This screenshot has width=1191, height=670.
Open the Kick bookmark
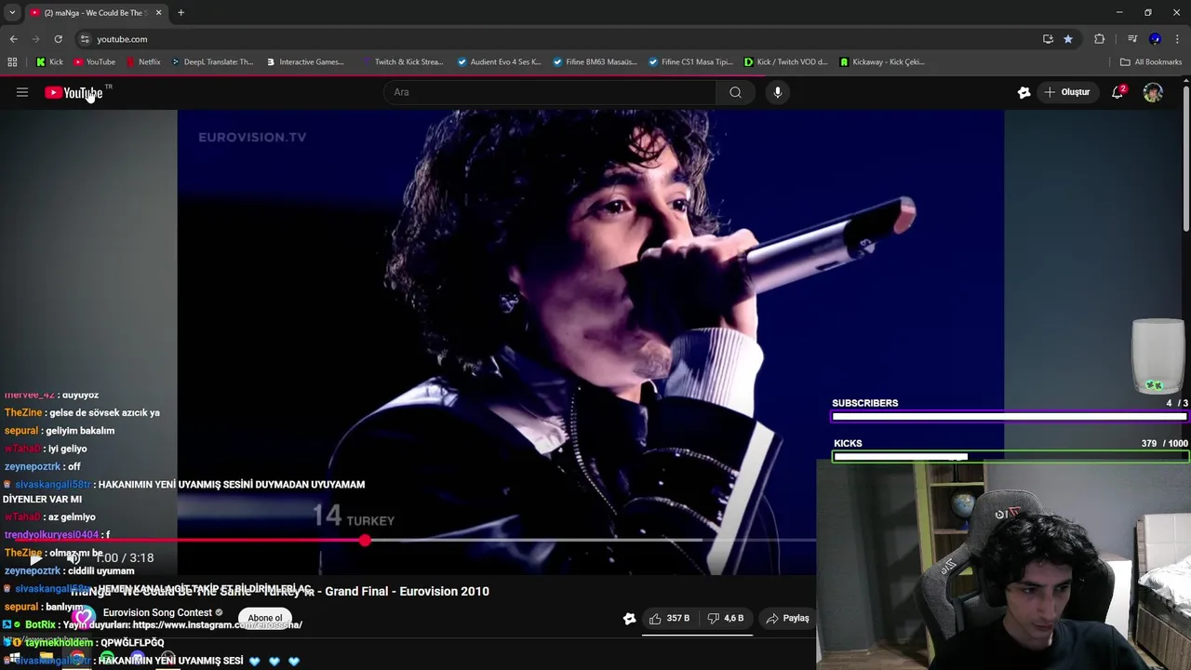49,62
